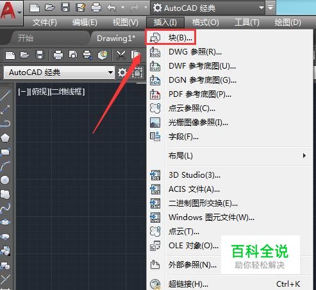This screenshot has height=290, width=316.
Task: Choose ACIS 文件(A)... menu item
Action: (x=229, y=189)
